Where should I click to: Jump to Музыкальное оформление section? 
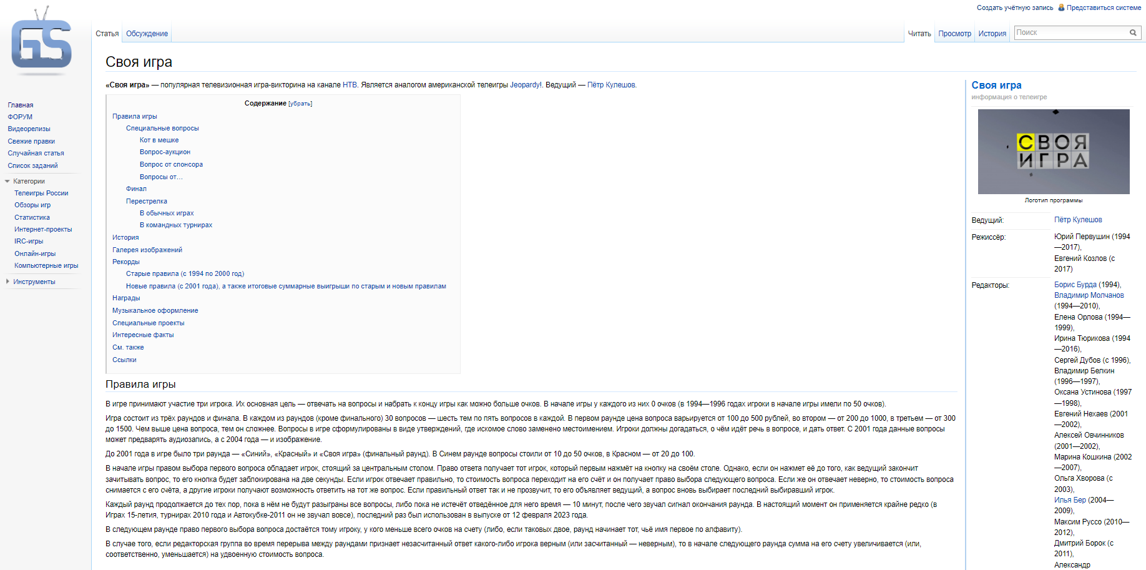click(155, 310)
